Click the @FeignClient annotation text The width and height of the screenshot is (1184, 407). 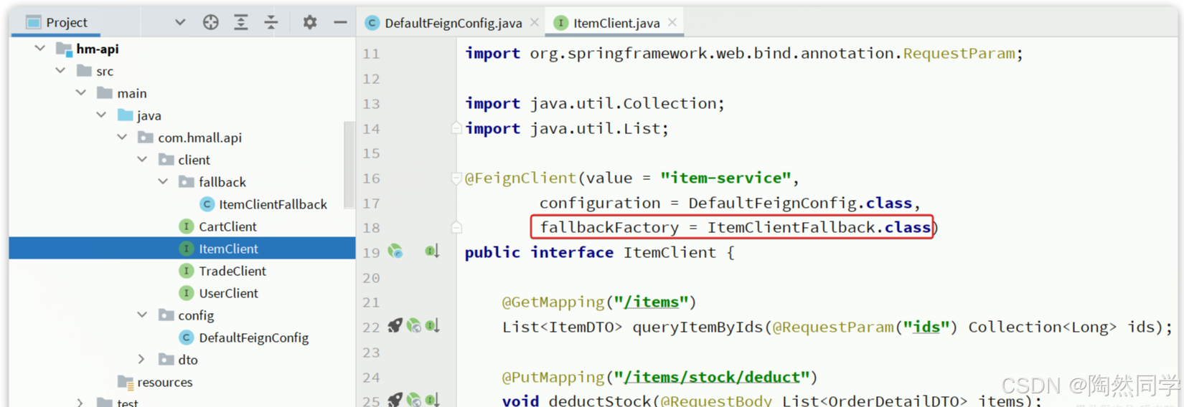point(520,178)
